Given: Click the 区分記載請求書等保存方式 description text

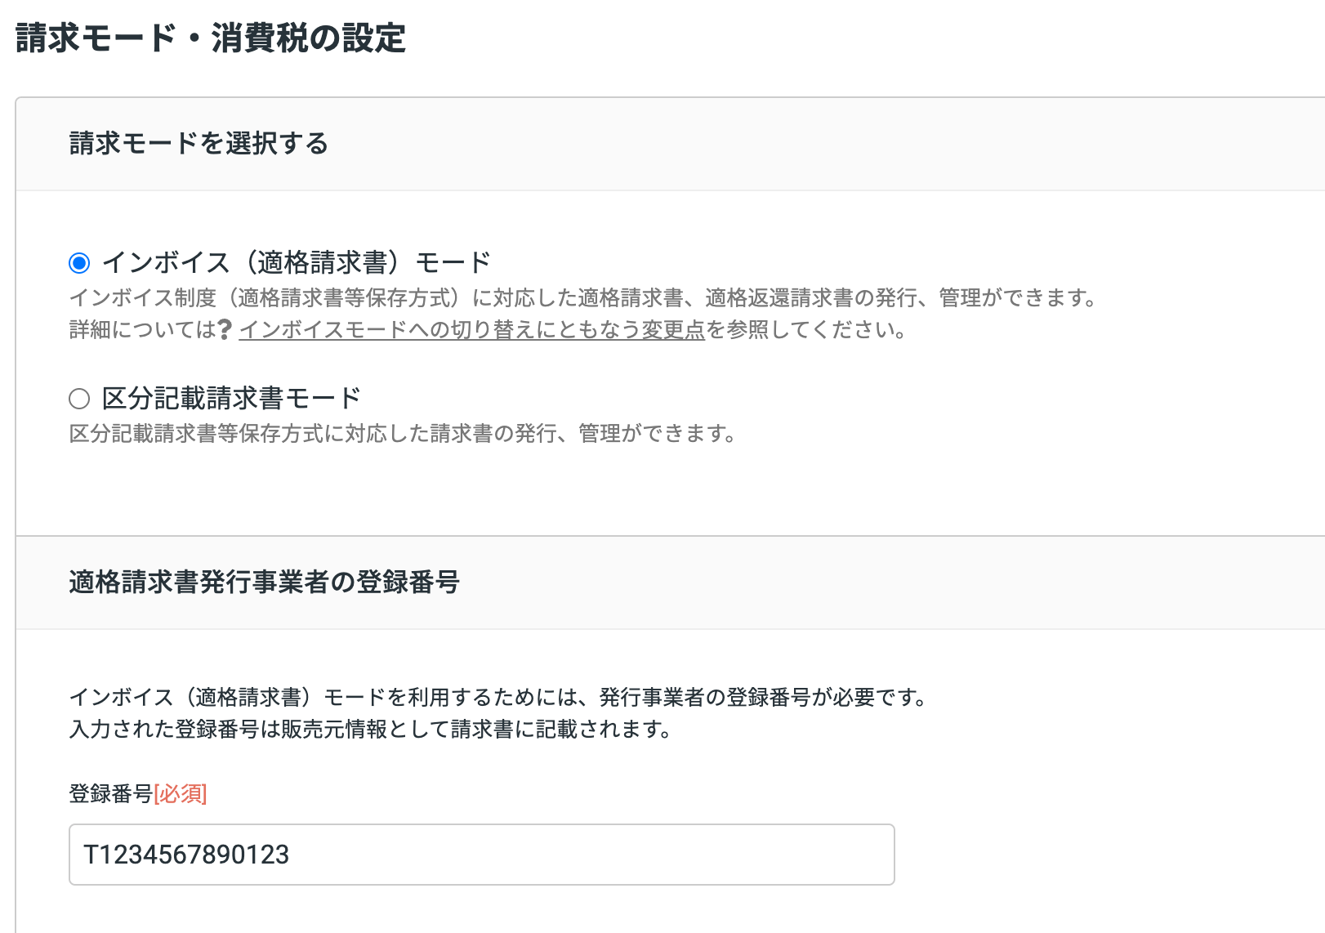Looking at the screenshot, I should pyautogui.click(x=402, y=434).
